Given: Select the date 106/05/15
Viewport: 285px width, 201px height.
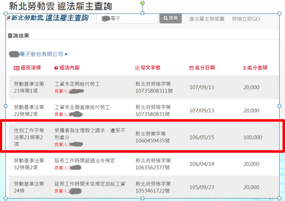Looking at the screenshot, I should pos(202,137).
